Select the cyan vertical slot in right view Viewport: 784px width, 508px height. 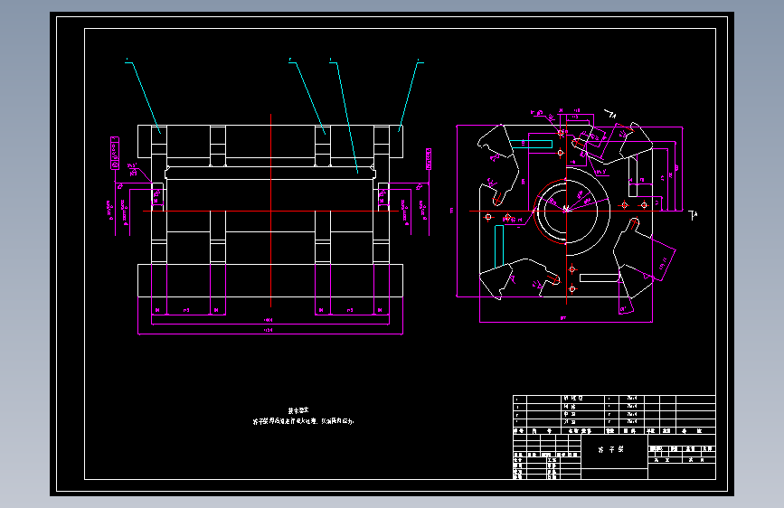pyautogui.click(x=499, y=246)
